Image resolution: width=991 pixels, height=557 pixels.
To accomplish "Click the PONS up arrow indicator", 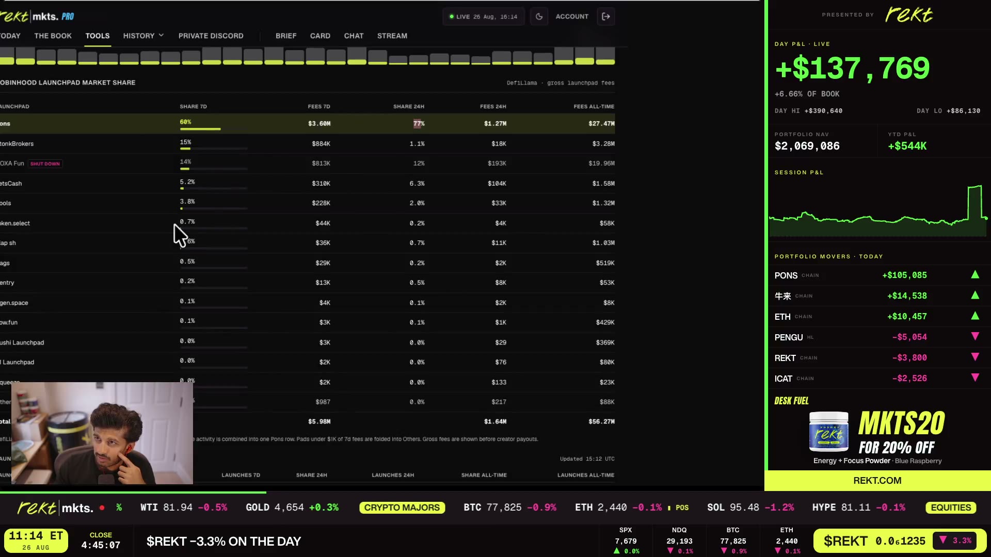I will pos(975,275).
